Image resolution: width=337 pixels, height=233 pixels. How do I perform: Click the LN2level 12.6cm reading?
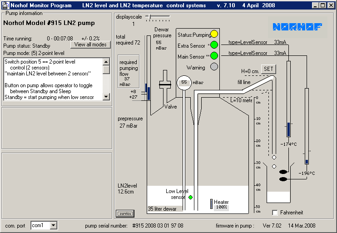click(x=127, y=188)
